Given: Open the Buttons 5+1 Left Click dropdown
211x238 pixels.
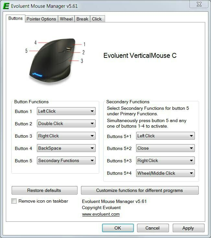Looking at the screenshot, I should [165, 136].
